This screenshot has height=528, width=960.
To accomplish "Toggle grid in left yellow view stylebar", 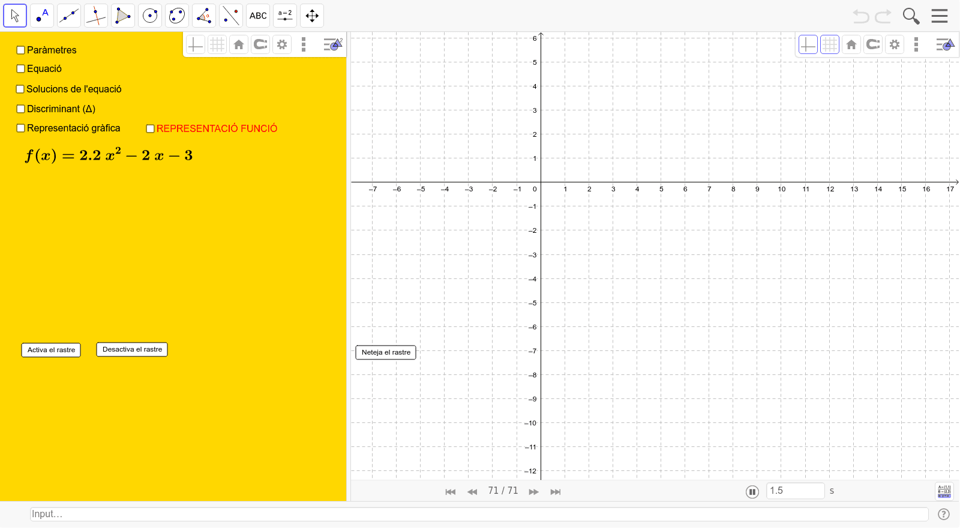I will 217,44.
